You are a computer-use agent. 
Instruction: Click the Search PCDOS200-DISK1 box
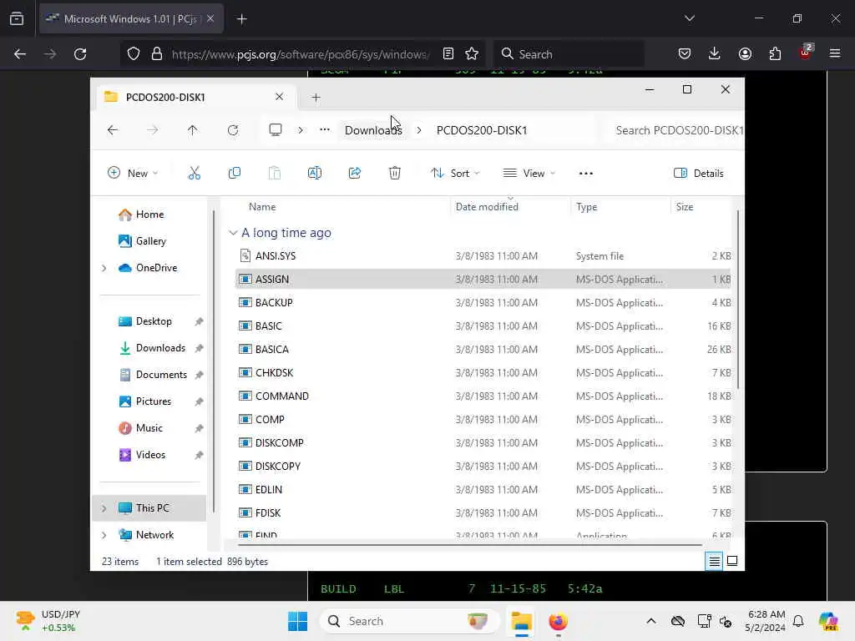click(675, 130)
